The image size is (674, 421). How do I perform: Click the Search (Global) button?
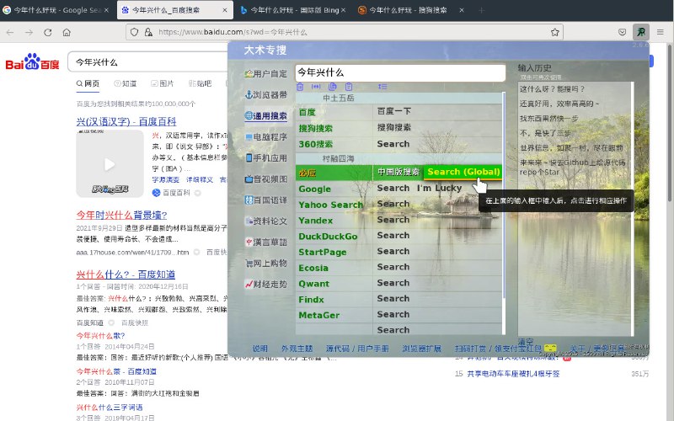[463, 173]
